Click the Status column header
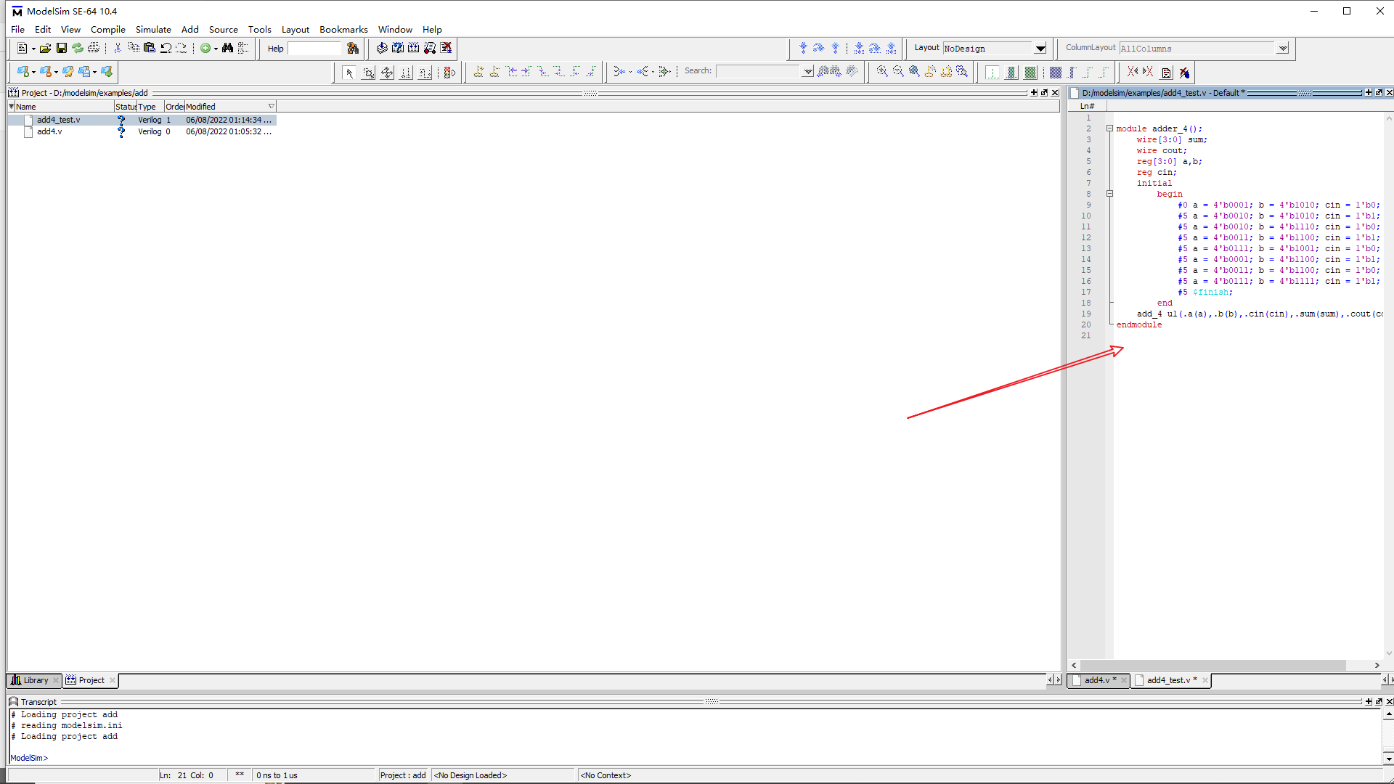Screen dimensions: 1394x784 click(x=126, y=107)
